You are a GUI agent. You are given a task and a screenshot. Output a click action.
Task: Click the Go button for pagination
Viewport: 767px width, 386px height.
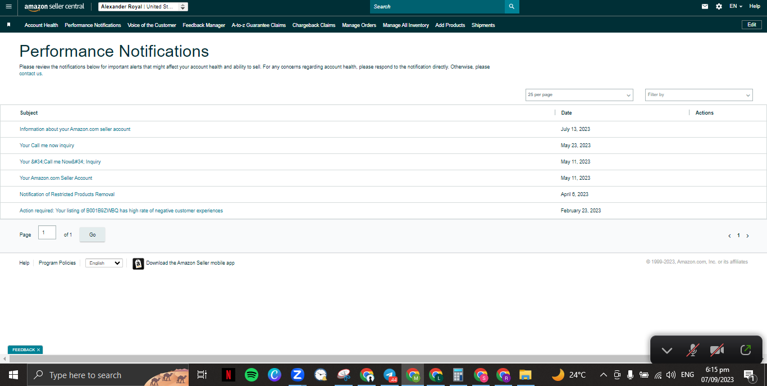tap(92, 235)
